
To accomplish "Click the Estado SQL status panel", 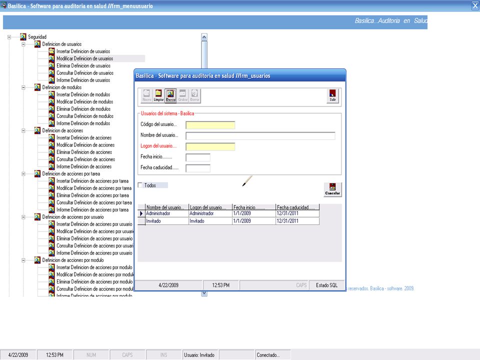I will (326, 285).
